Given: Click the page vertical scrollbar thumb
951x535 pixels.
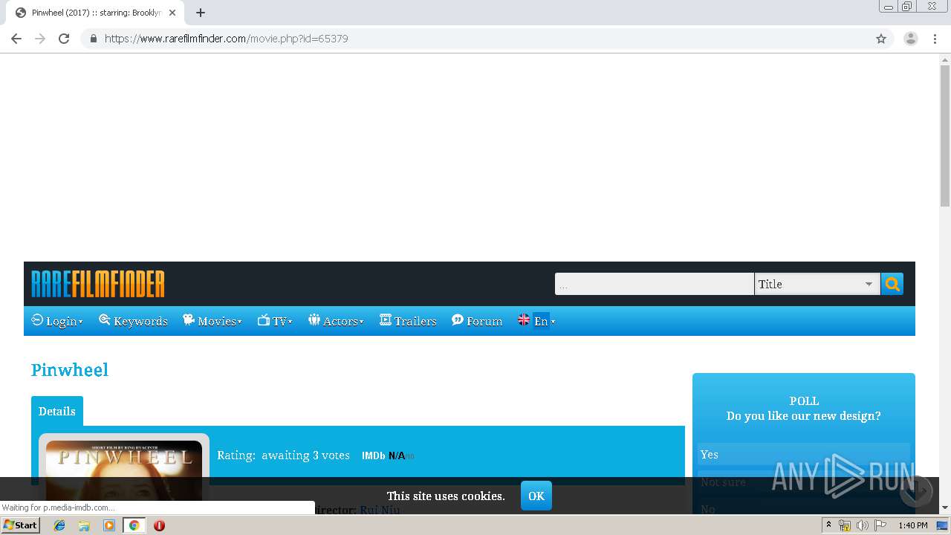Looking at the screenshot, I should [x=945, y=136].
